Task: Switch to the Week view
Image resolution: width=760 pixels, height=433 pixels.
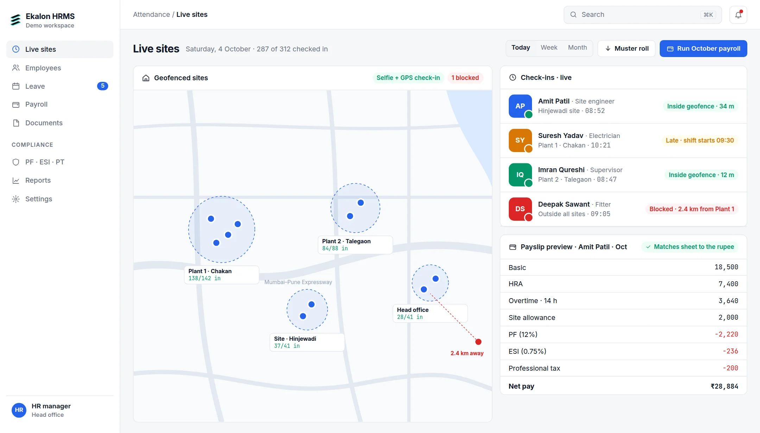Action: (x=549, y=48)
